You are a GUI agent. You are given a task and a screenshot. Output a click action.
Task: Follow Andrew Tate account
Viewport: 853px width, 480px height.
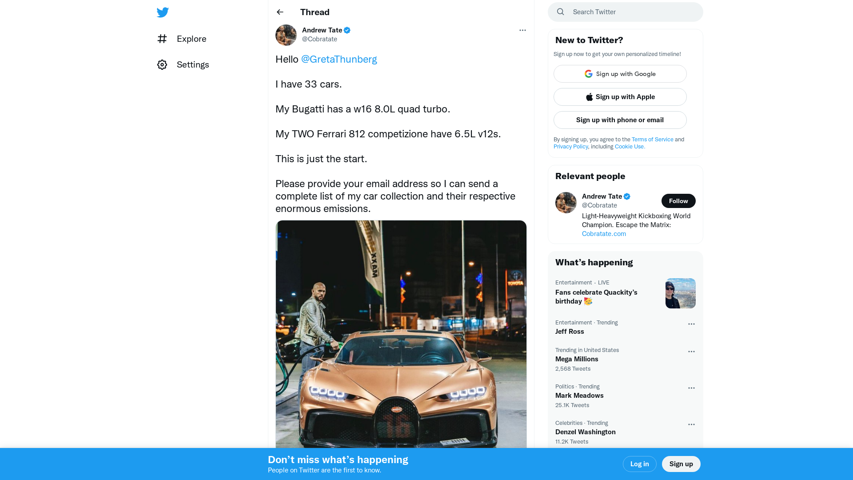678,201
